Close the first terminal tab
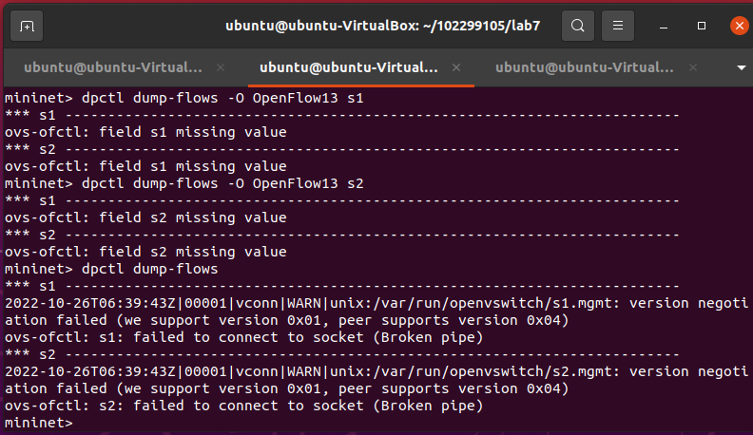Viewport: 753px width, 435px height. point(221,67)
